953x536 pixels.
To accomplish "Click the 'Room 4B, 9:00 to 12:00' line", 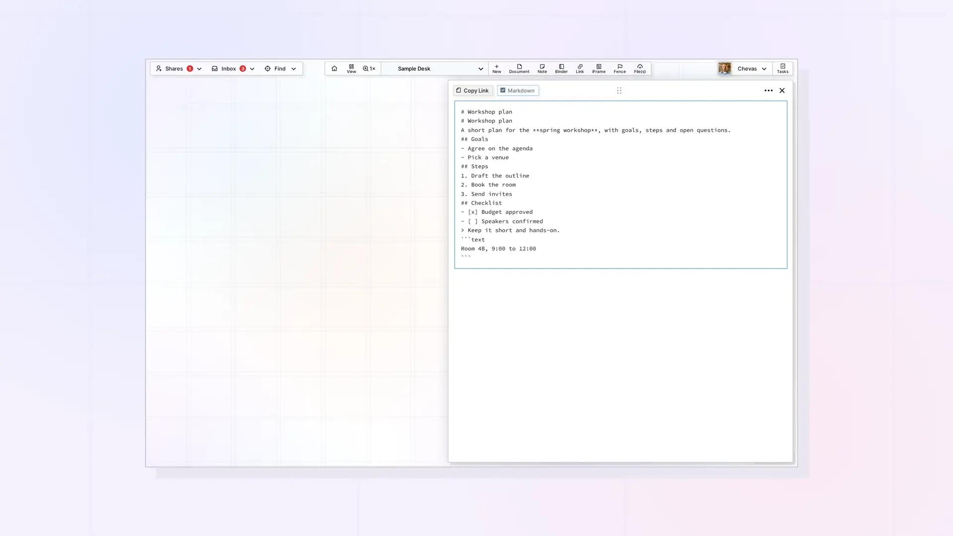I will [x=498, y=249].
